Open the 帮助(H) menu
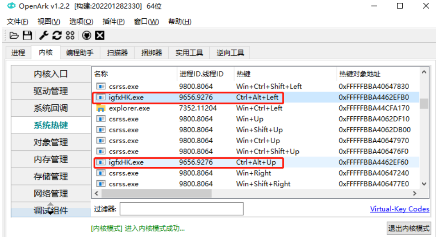The height and width of the screenshot is (237, 436). [x=180, y=21]
